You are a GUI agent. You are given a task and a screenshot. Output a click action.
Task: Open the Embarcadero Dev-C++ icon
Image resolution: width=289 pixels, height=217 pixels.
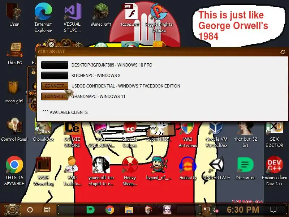(274, 171)
